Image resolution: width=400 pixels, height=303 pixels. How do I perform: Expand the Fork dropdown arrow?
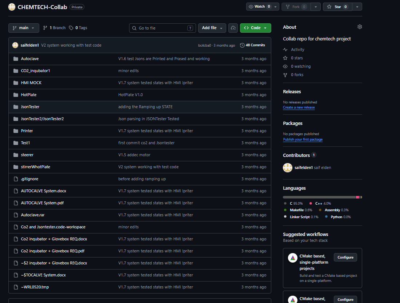(316, 7)
